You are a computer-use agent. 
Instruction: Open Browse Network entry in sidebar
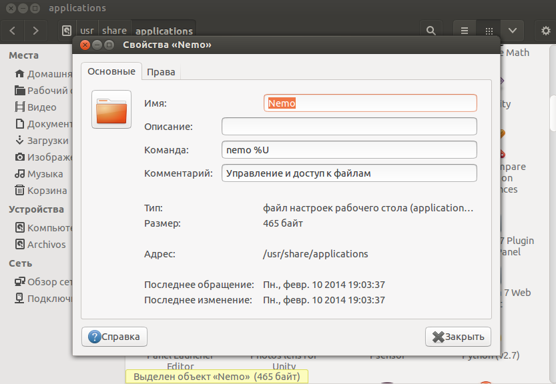43,281
